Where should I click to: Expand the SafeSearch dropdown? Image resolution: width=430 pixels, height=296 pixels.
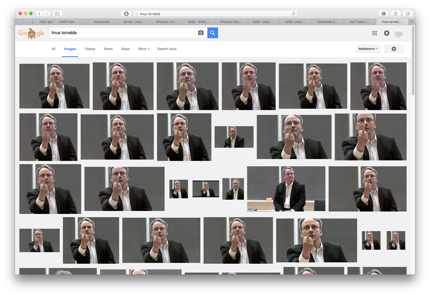tap(368, 49)
